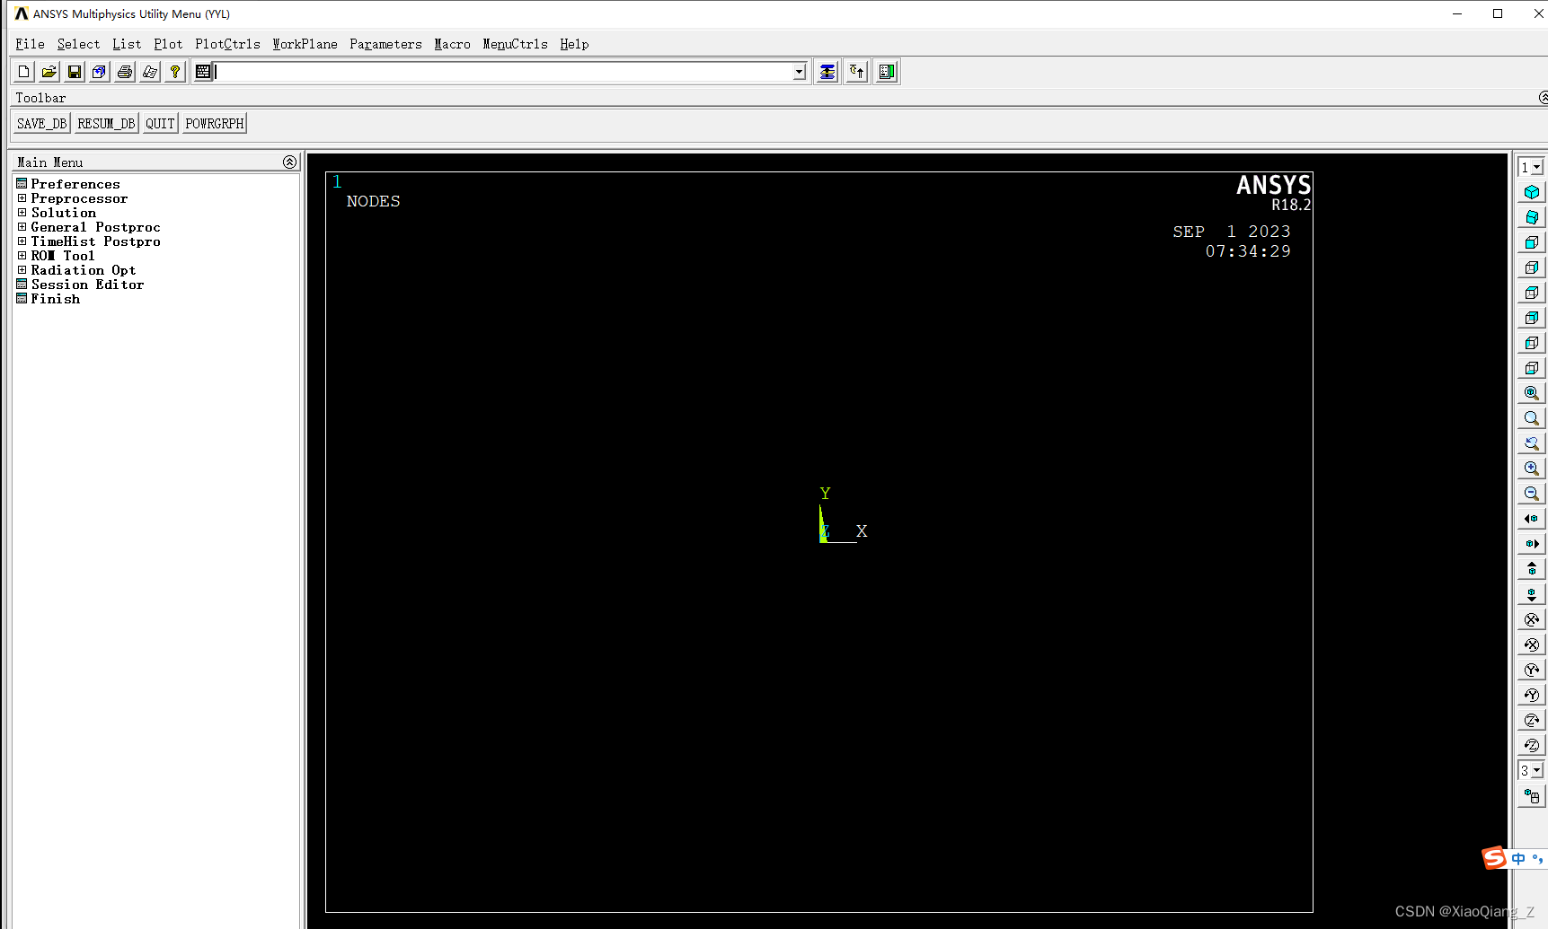This screenshot has width=1548, height=929.
Task: Pan the model left
Action: [x=1532, y=519]
